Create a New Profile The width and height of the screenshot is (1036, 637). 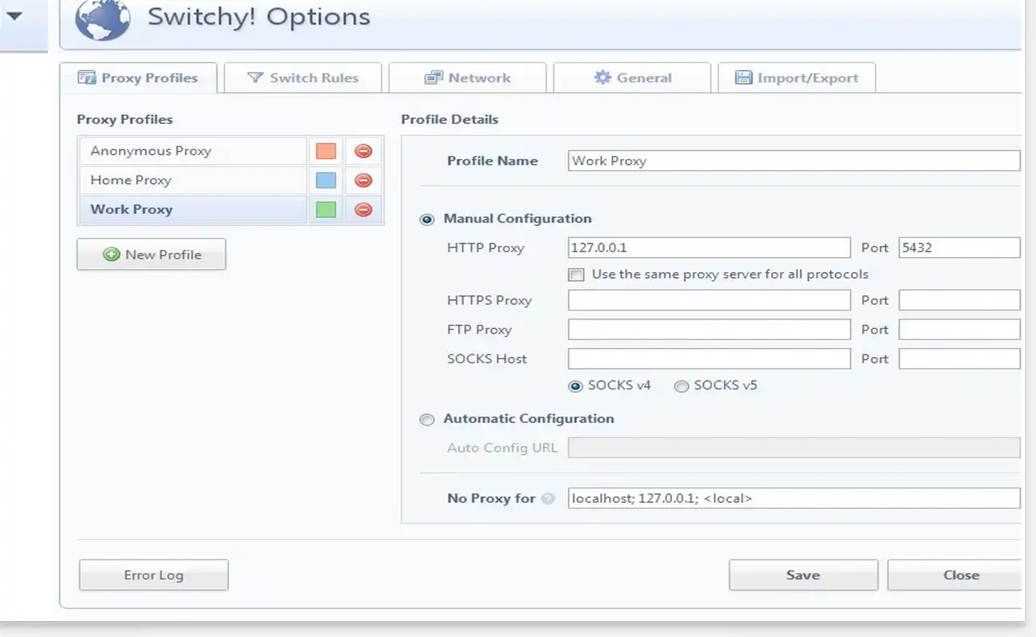pyautogui.click(x=152, y=255)
